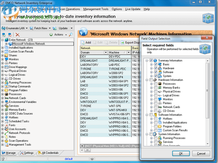Viewport: 218px width, 163px height.
Task: Click the Summary Information info icon in dialog
Action: click(155, 61)
